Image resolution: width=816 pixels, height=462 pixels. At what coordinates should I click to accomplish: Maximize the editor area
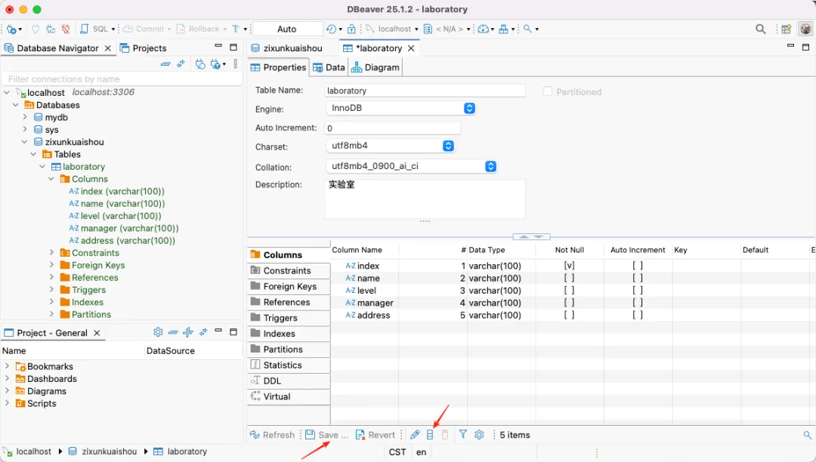pos(805,47)
